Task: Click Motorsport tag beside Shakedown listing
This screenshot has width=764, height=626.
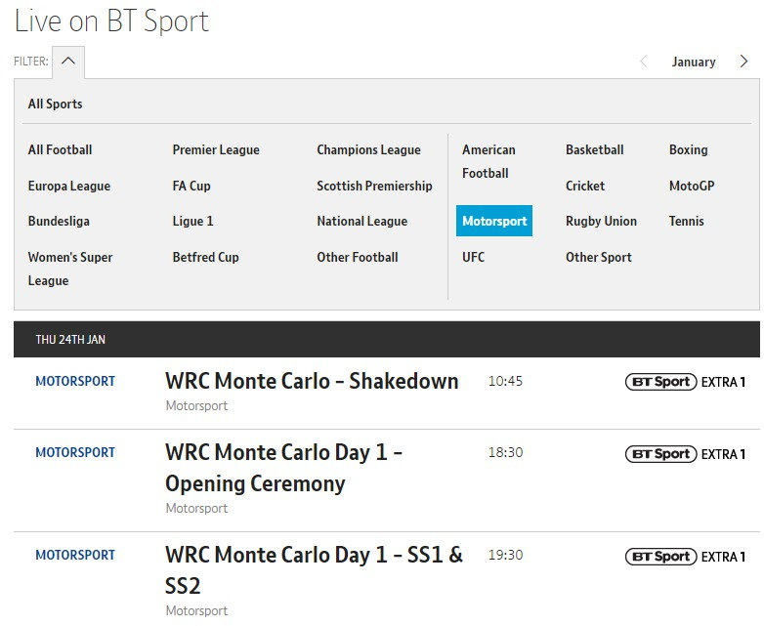Action: tap(75, 382)
